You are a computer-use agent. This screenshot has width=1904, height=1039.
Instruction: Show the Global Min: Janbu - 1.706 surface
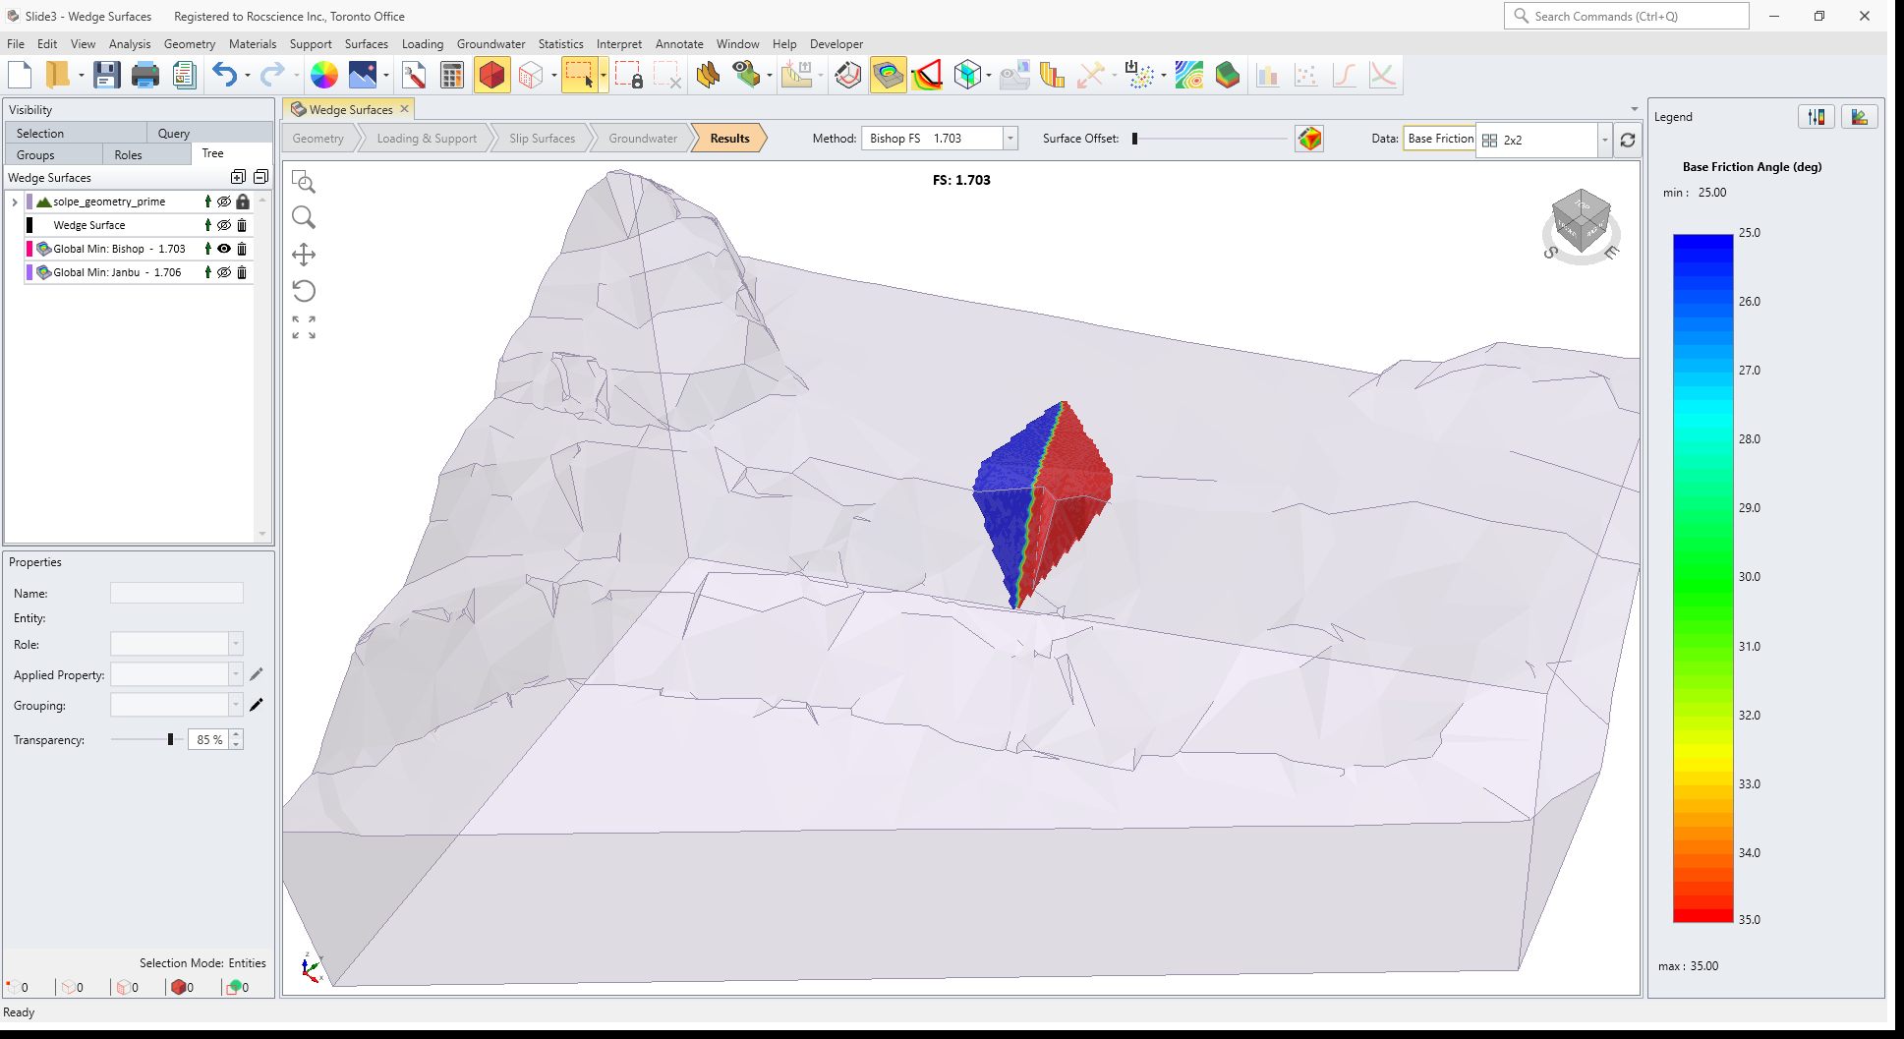[224, 272]
